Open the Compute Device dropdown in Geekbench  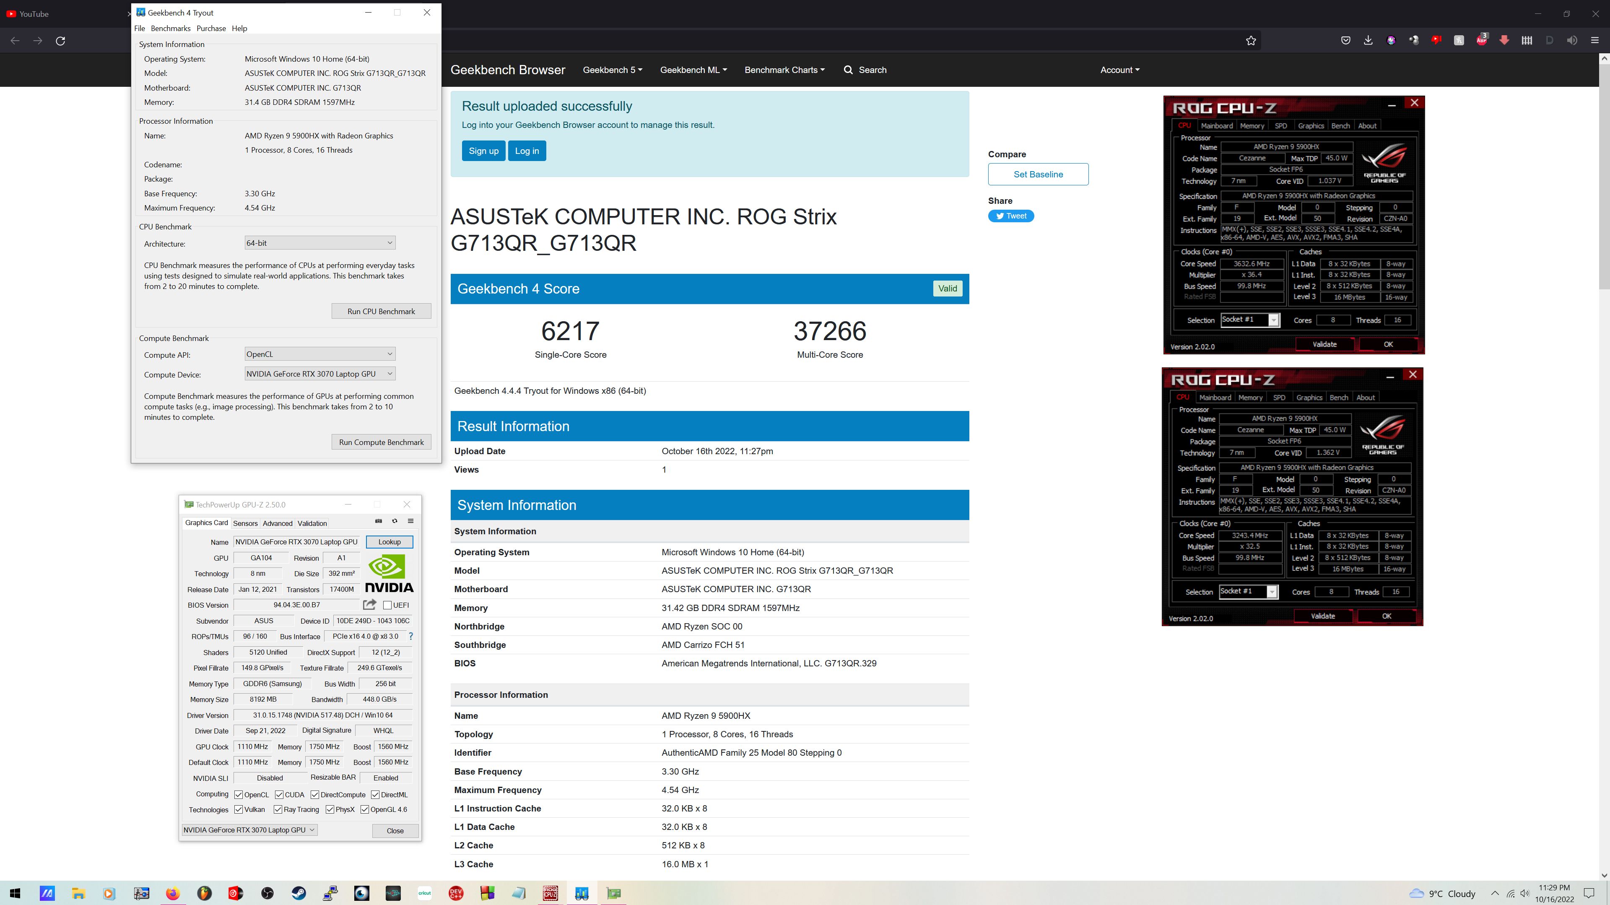point(320,374)
